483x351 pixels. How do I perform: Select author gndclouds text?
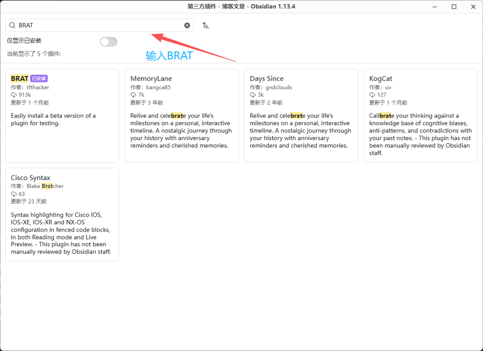point(279,87)
